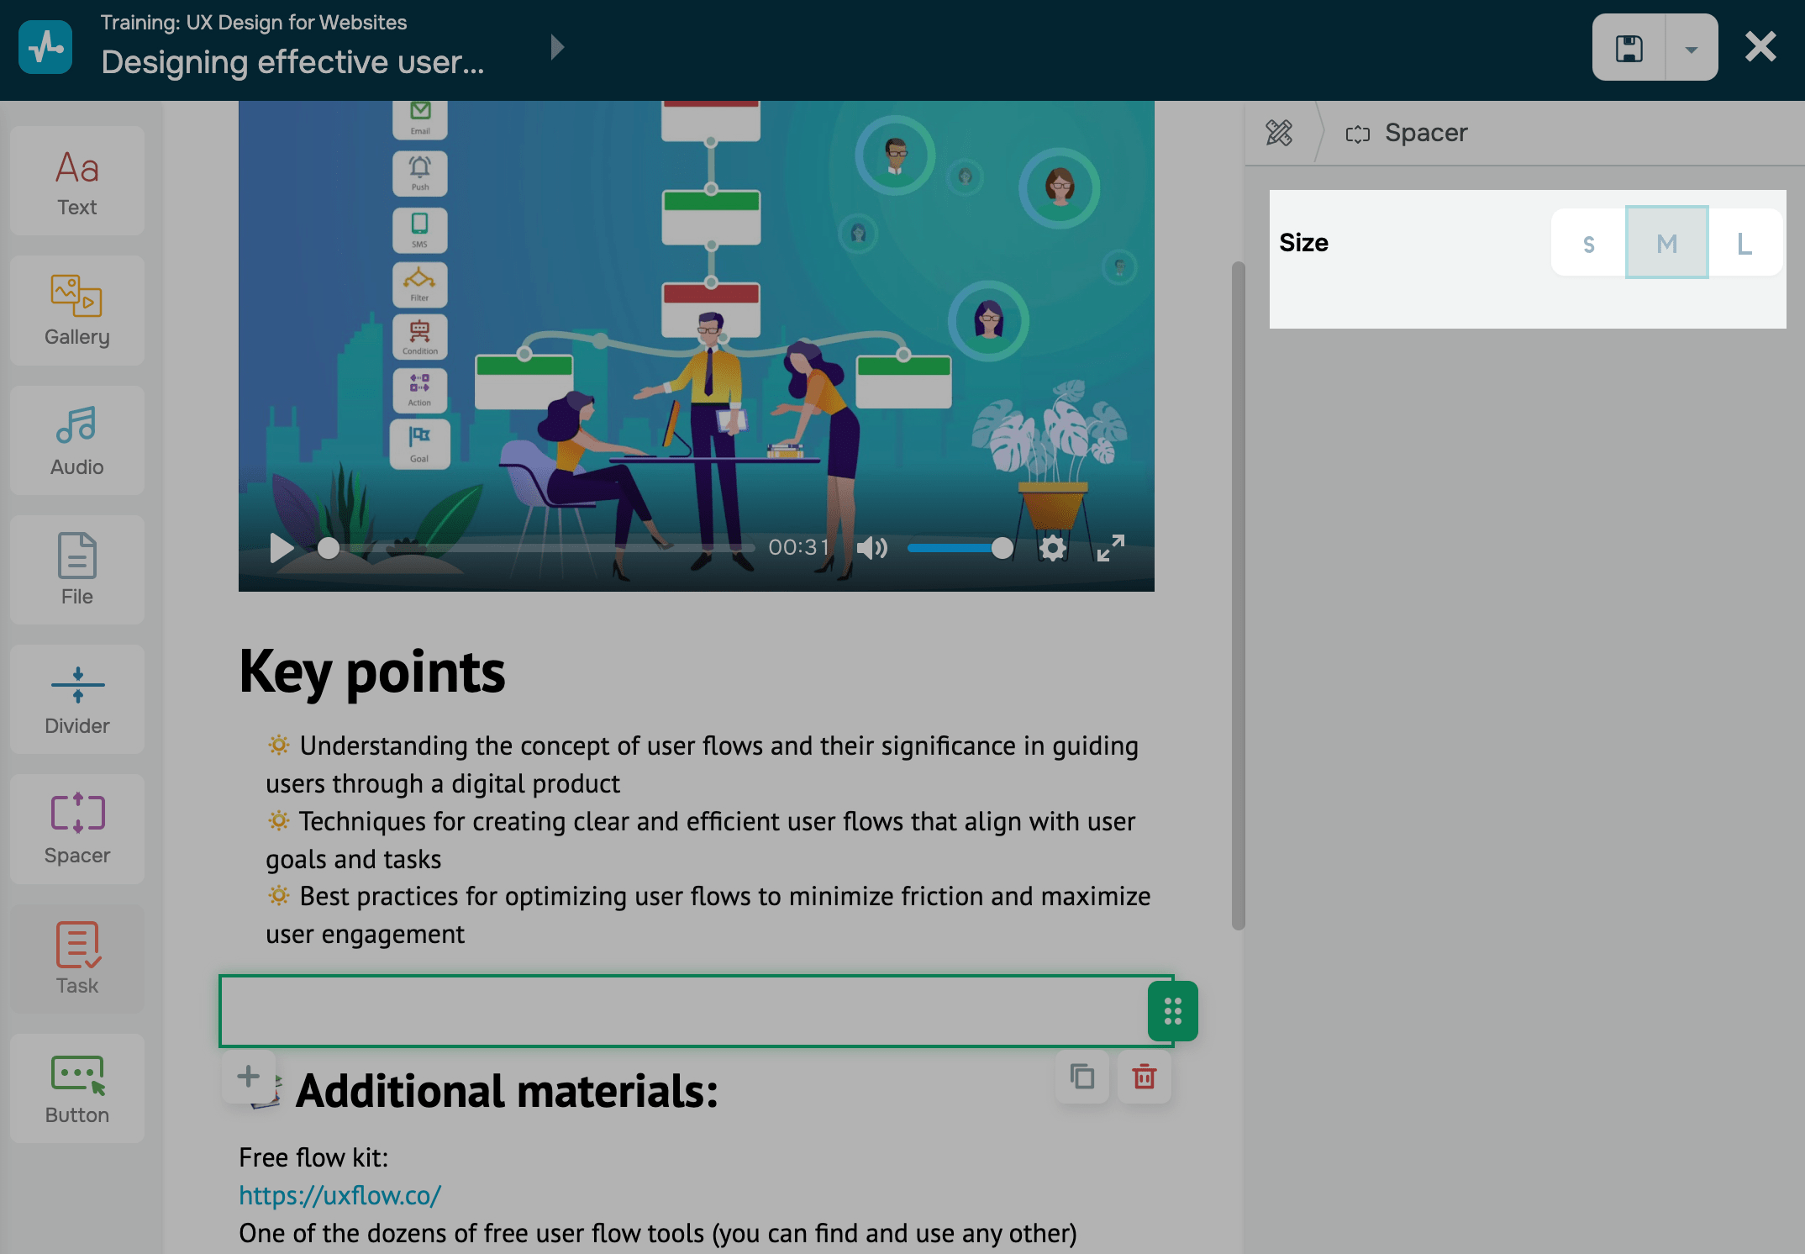Click the plus button to add block
This screenshot has height=1254, width=1805.
pyautogui.click(x=248, y=1076)
